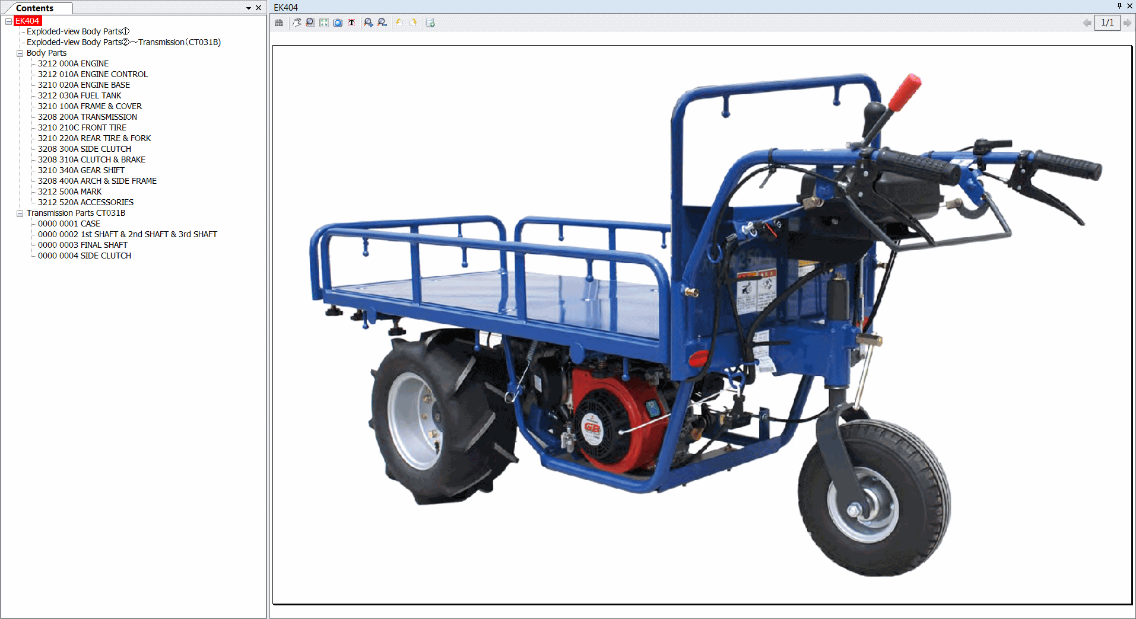
Task: Activate the zoom-to-area magnifier tool
Action: click(310, 23)
